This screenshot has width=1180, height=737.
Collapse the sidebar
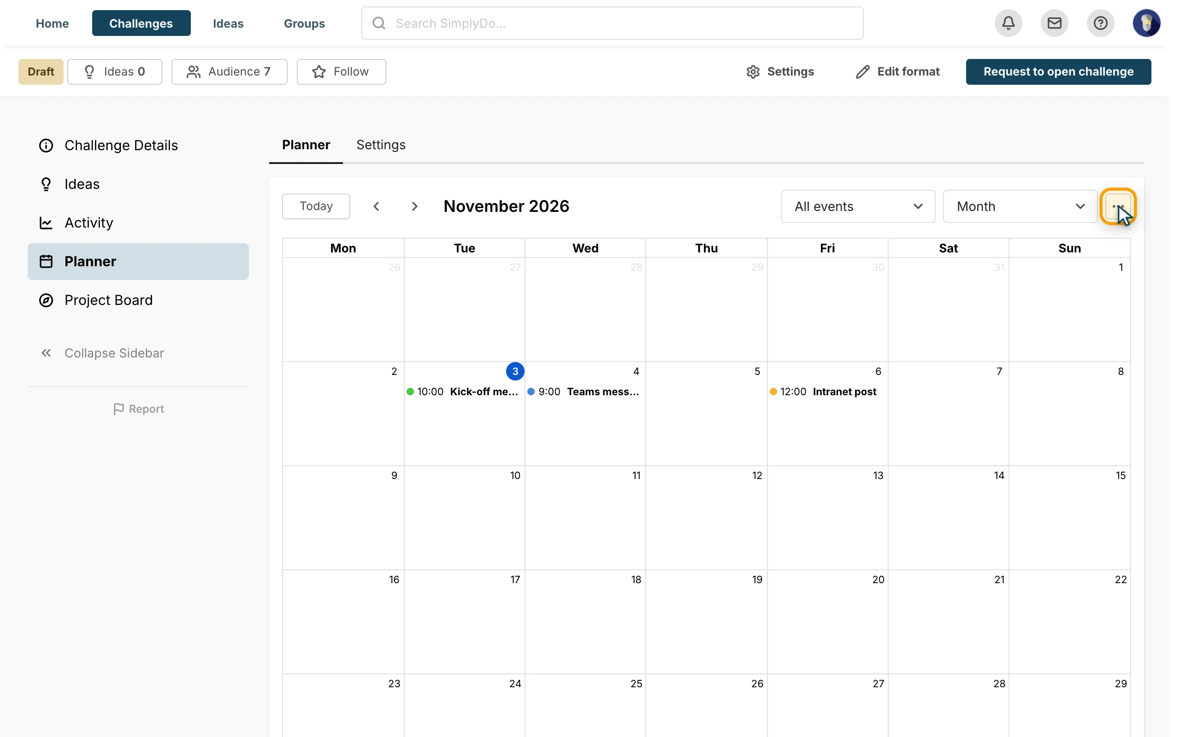point(102,353)
